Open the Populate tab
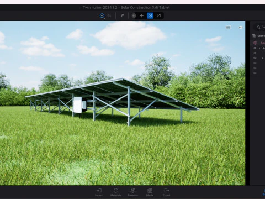Screen dimensions: 265x199 click(133, 192)
